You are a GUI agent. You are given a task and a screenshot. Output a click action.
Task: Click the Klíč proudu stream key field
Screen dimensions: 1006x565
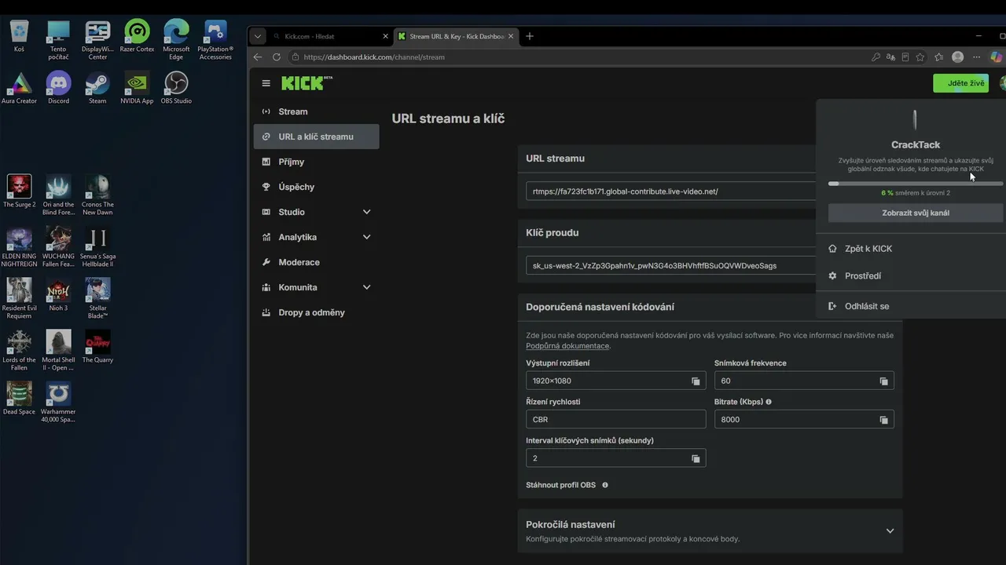pyautogui.click(x=672, y=266)
